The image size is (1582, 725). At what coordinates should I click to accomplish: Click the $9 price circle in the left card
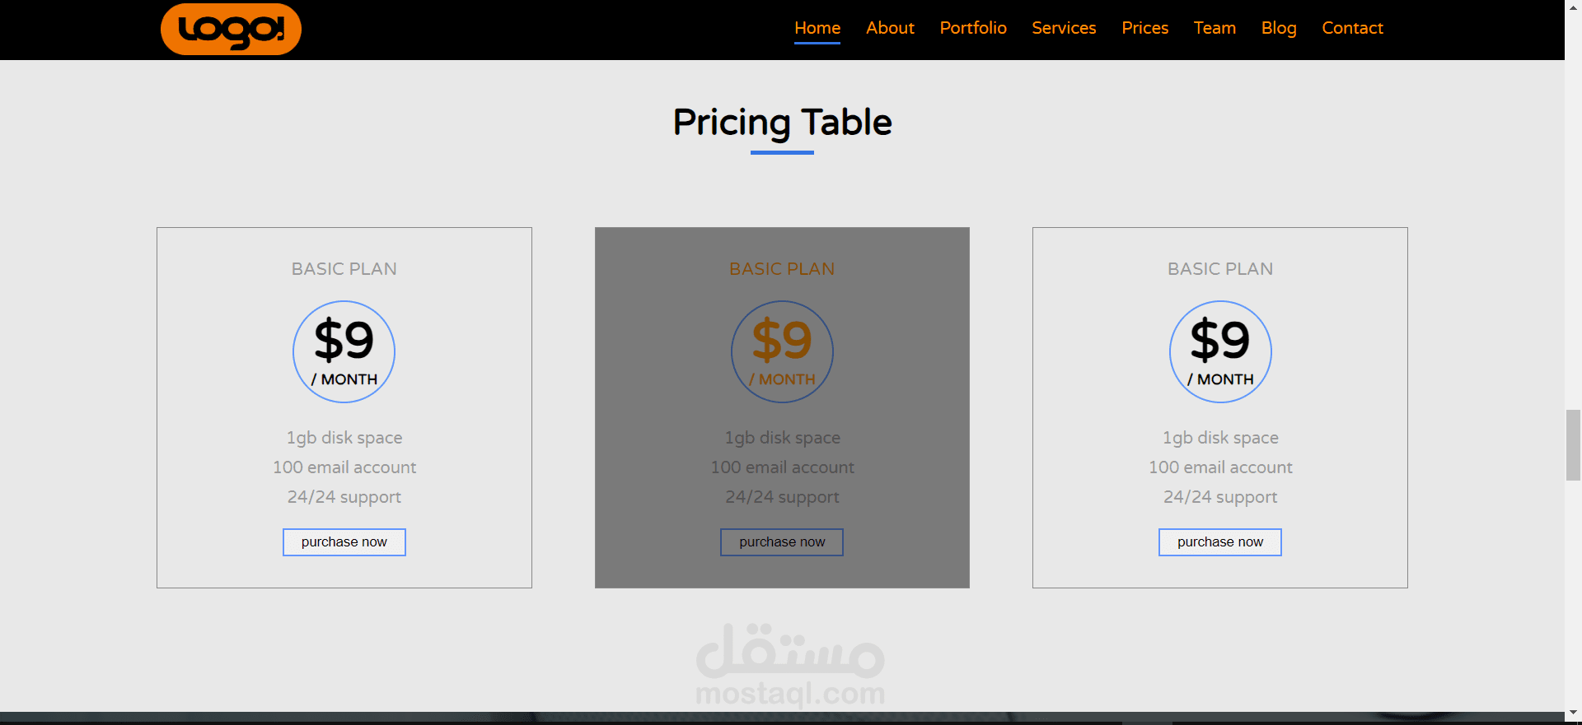point(344,351)
